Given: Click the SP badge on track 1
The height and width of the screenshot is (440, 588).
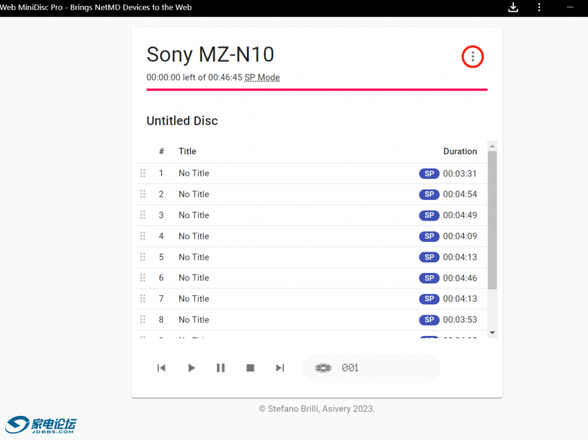Looking at the screenshot, I should 429,174.
